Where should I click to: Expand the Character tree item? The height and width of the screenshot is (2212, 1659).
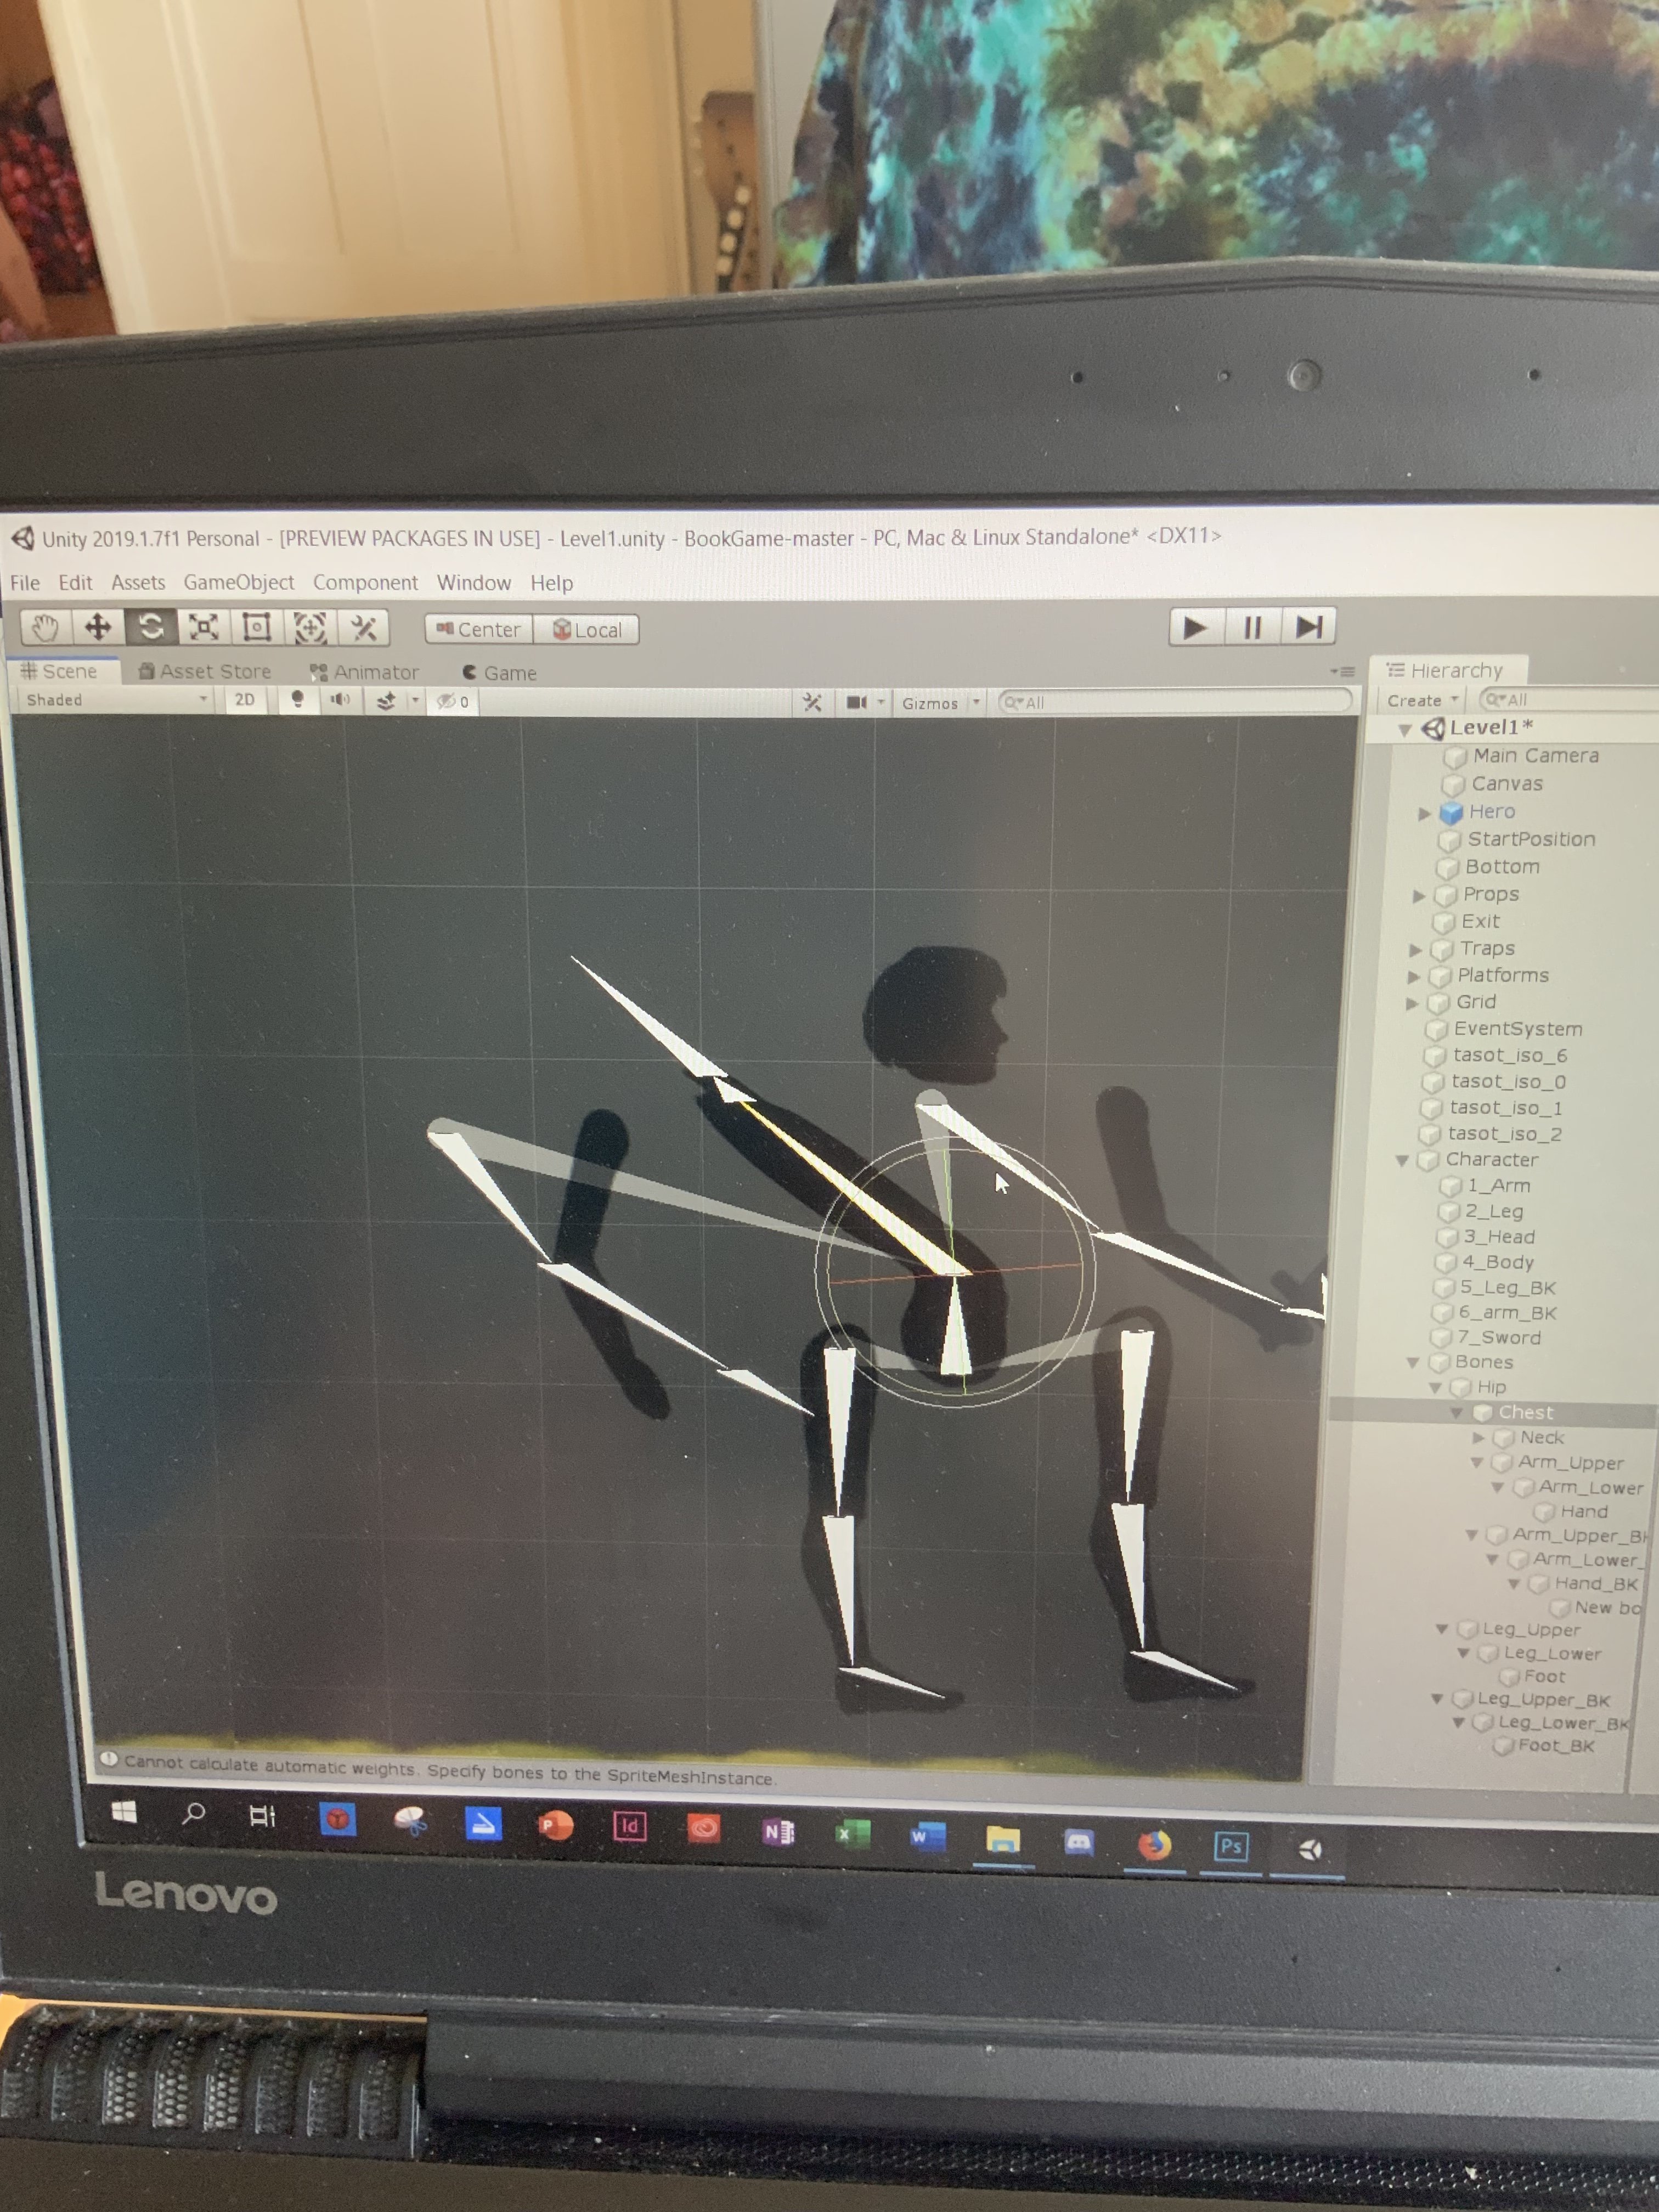click(x=1404, y=1160)
